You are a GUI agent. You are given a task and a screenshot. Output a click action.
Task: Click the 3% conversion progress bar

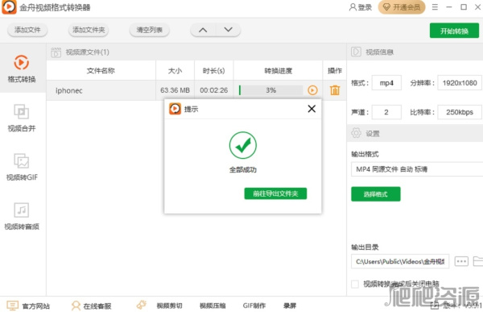tap(270, 90)
